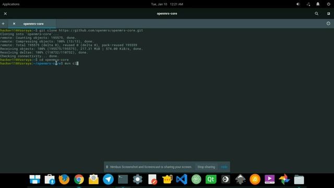Screen dimensions: 334x188
Task: Click the openmrs-core window title text
Action: point(167,14)
